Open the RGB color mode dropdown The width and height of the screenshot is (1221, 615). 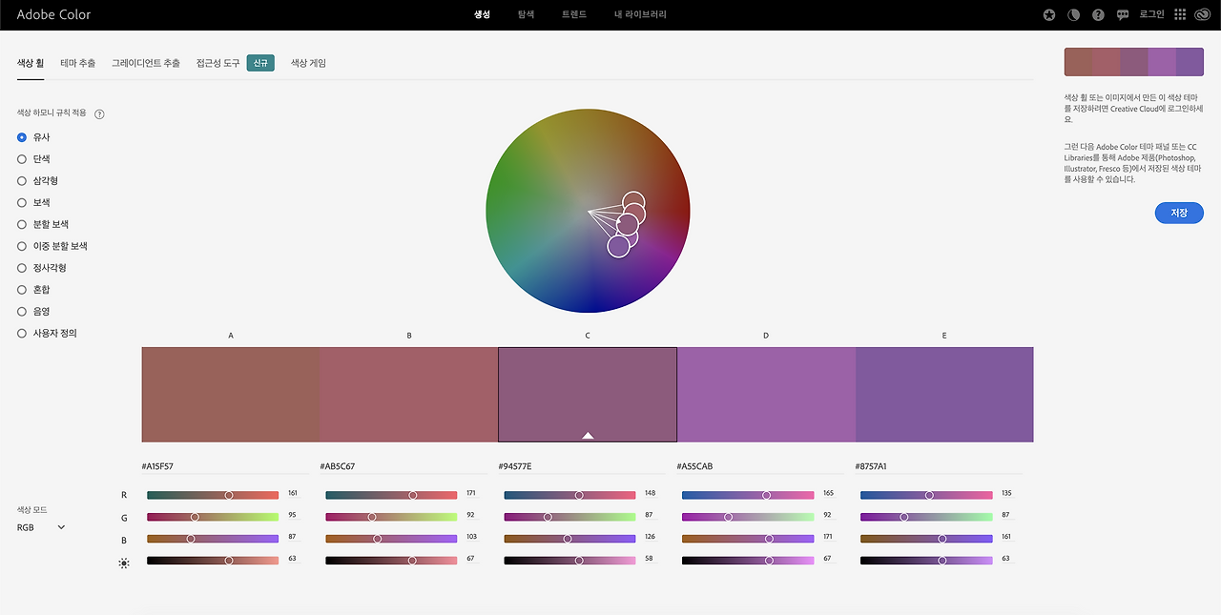coord(41,527)
